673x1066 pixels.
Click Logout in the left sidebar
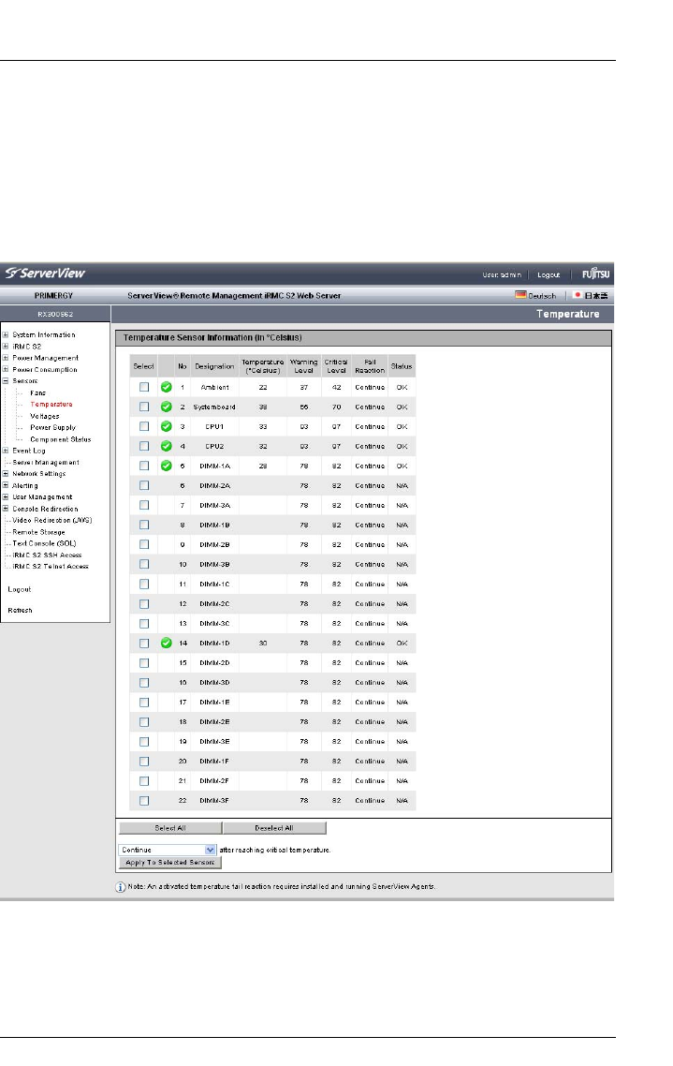(x=20, y=589)
